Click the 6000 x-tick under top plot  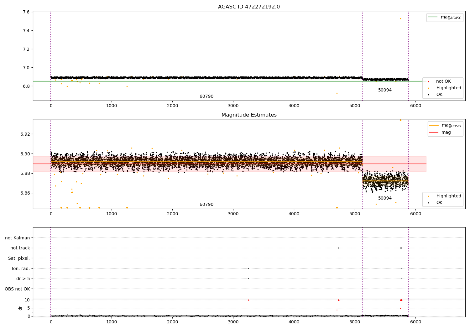[x=415, y=106]
